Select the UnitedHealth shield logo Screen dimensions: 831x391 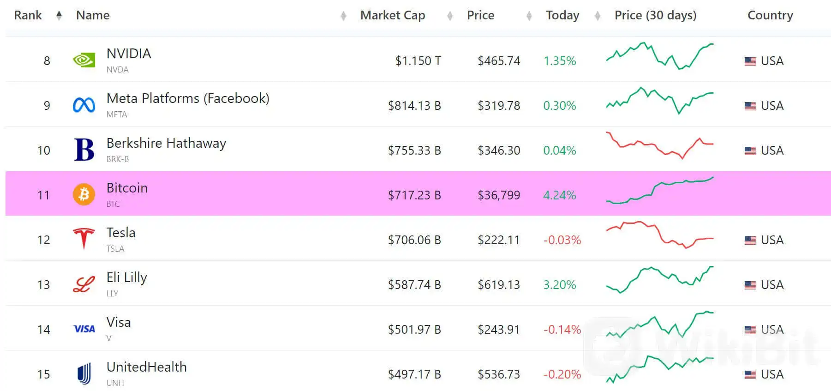tap(84, 373)
